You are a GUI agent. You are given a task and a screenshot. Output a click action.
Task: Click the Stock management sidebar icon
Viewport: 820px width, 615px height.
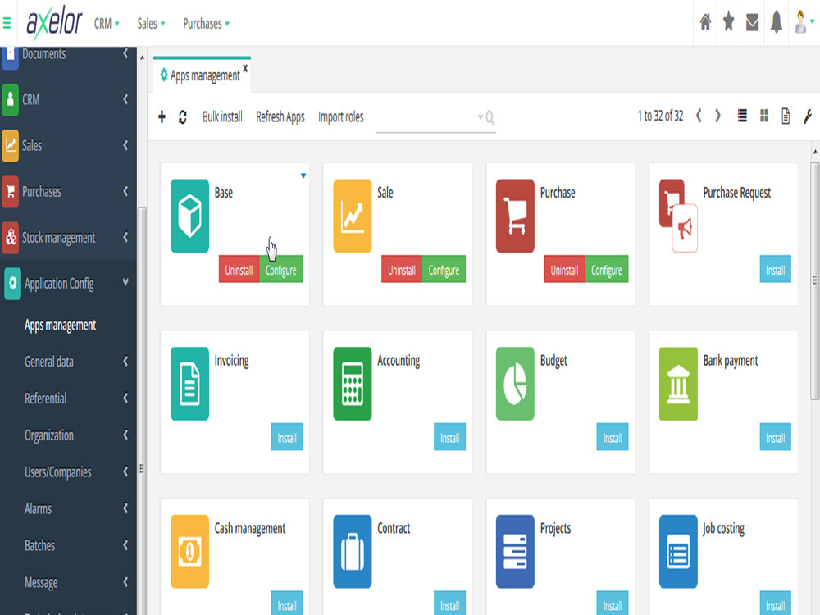[11, 238]
